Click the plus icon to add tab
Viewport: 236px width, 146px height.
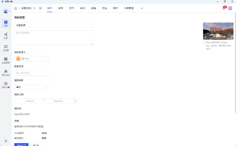pos(142,8)
